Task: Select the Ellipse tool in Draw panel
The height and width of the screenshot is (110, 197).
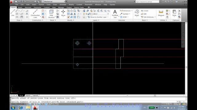Action: tap(17, 17)
